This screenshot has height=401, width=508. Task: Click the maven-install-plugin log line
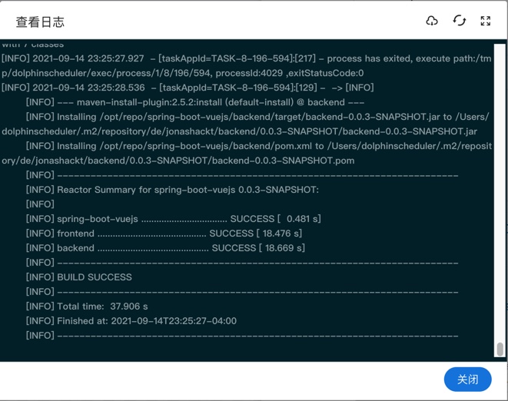194,102
